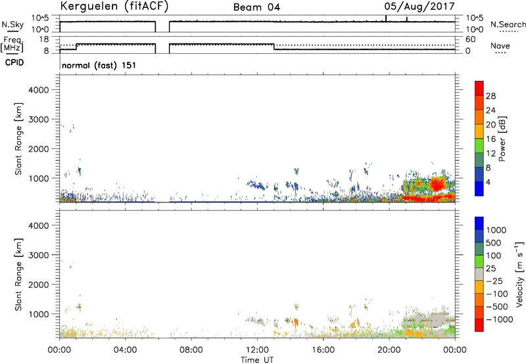526x364 pixels.
Task: Click the 1000 velocity colorbar value
Action: pyautogui.click(x=496, y=230)
